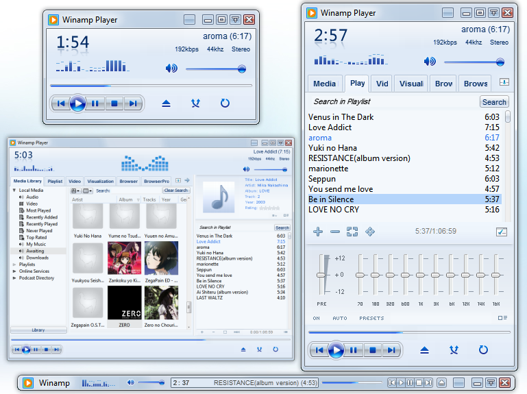Click the Search button in the library window's playlist
This screenshot has width=527, height=394.
click(x=282, y=227)
